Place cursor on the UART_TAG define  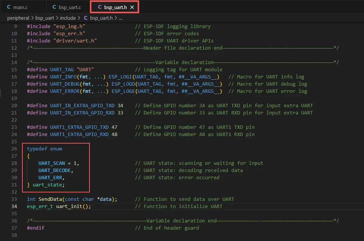pyautogui.click(x=62, y=70)
